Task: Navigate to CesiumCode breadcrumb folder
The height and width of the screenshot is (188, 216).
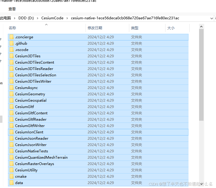Action: coord(52,18)
